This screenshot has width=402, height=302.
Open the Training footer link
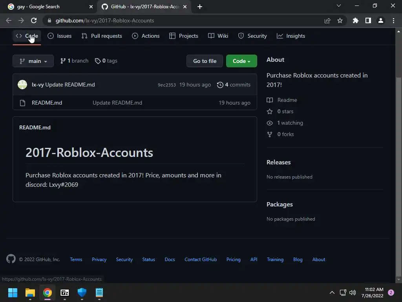click(275, 260)
